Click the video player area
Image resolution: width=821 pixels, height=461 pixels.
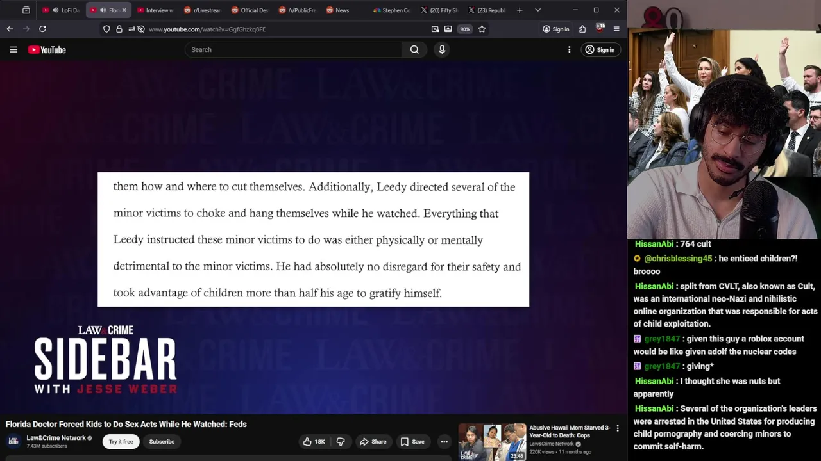(x=314, y=238)
